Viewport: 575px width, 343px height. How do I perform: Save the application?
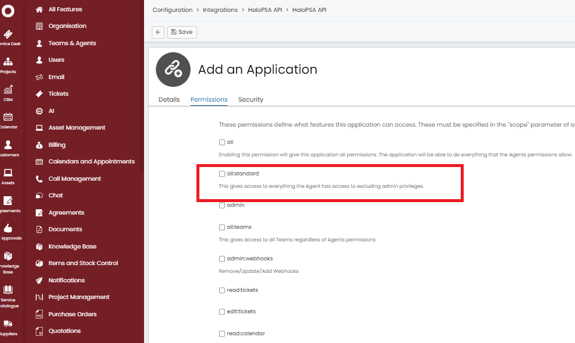[182, 32]
